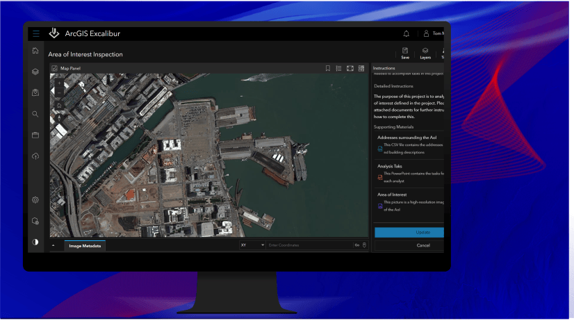This screenshot has height=323, width=574.
Task: Open the XY coordinate format dropdown
Action: click(252, 245)
